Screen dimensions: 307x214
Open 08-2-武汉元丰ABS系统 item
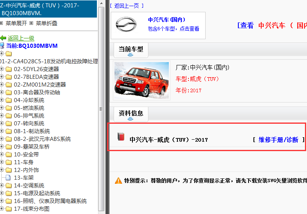click(42, 139)
